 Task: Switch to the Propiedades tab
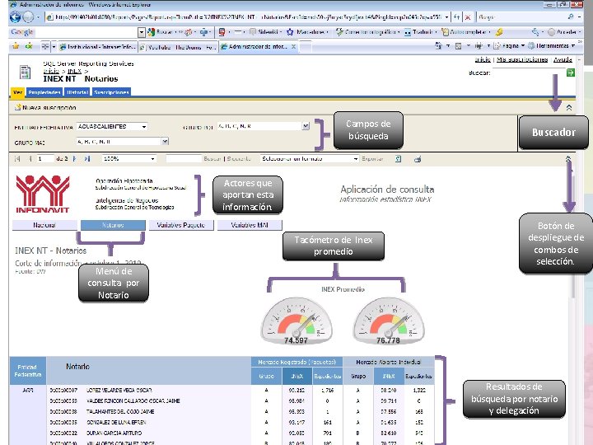[x=44, y=92]
